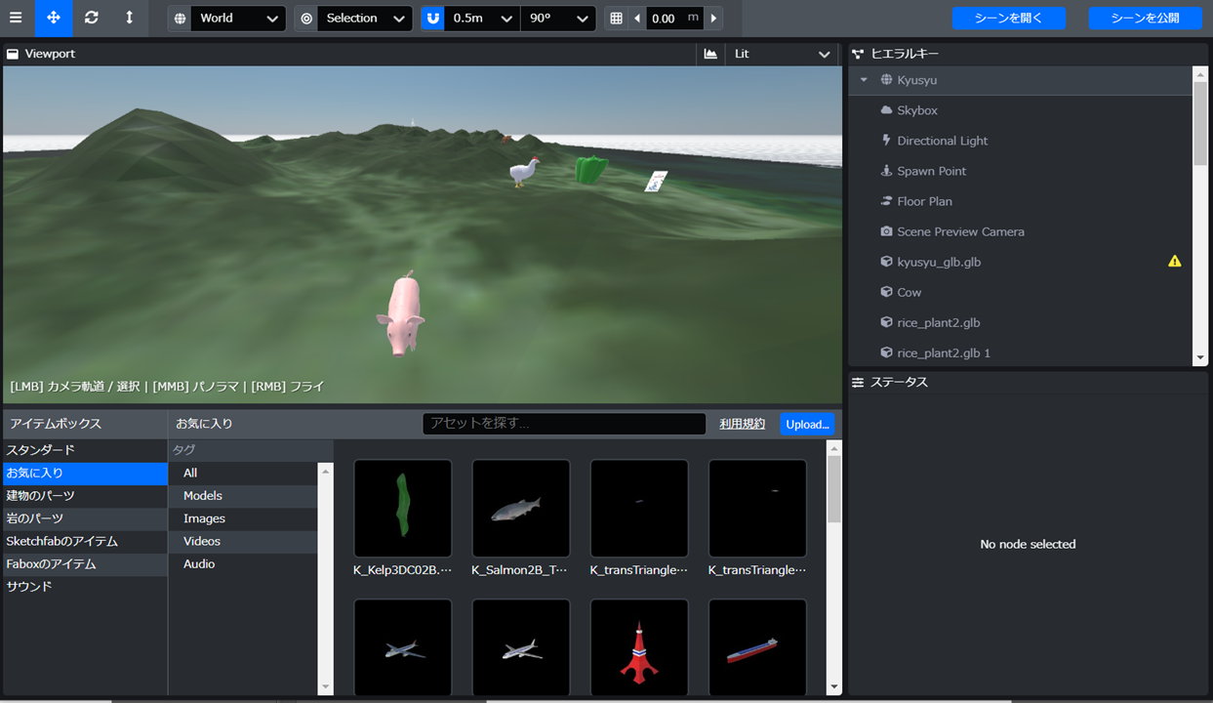Image resolution: width=1213 pixels, height=703 pixels.
Task: Collapse the Kyusyu hierarchy root
Action: pos(864,80)
